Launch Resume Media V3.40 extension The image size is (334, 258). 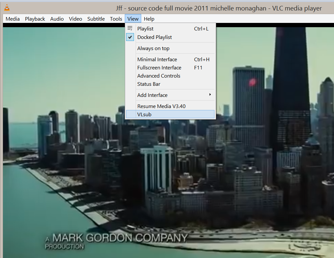point(170,106)
